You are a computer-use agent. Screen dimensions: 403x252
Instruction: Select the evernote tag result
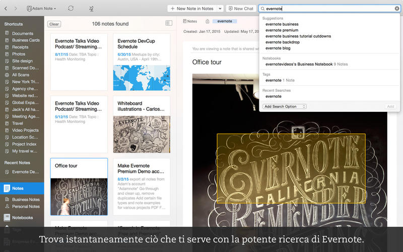pos(280,80)
